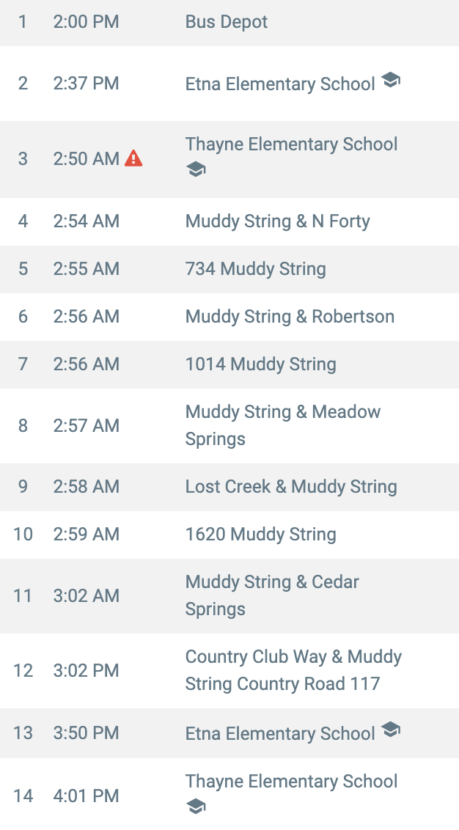Click the 2:50 AM time at stop 3
Screen dimensions: 459x830
coord(87,159)
